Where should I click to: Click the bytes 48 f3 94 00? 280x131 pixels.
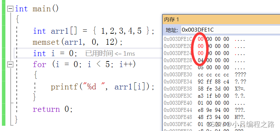[213, 117]
